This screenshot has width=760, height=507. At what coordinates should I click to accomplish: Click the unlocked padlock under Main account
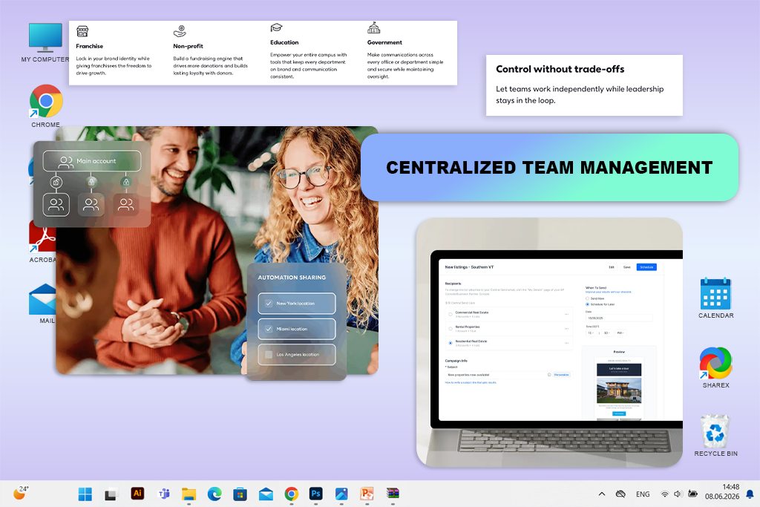click(56, 183)
